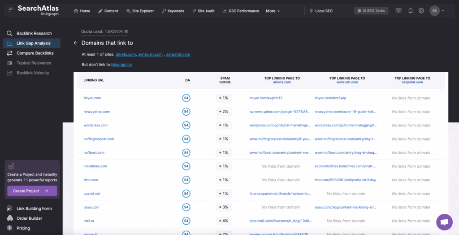The image size is (459, 235).
Task: Click the quota info icon
Action: 126,31
